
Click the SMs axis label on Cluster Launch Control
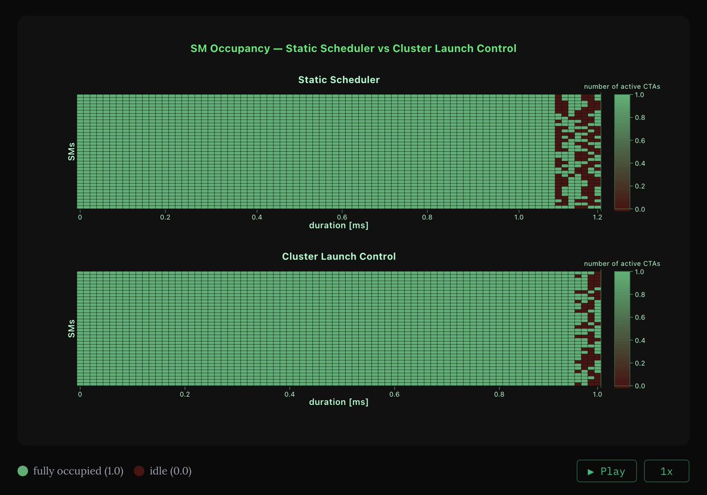pos(71,328)
